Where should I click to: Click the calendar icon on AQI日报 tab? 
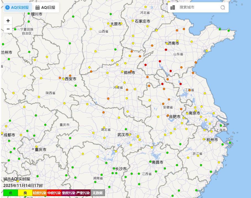pos(38,7)
